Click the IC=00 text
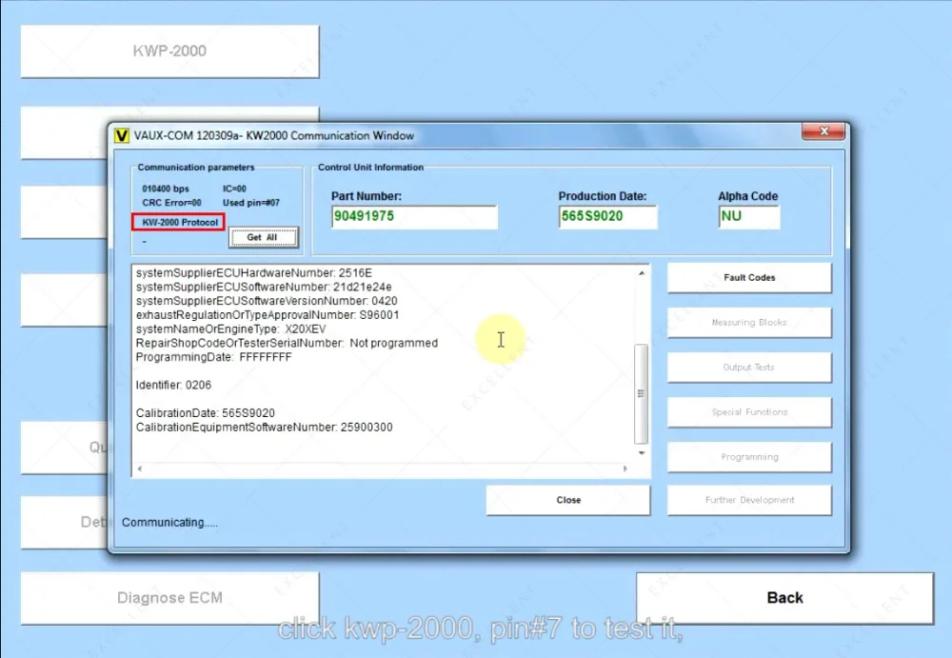952x658 pixels. point(234,189)
